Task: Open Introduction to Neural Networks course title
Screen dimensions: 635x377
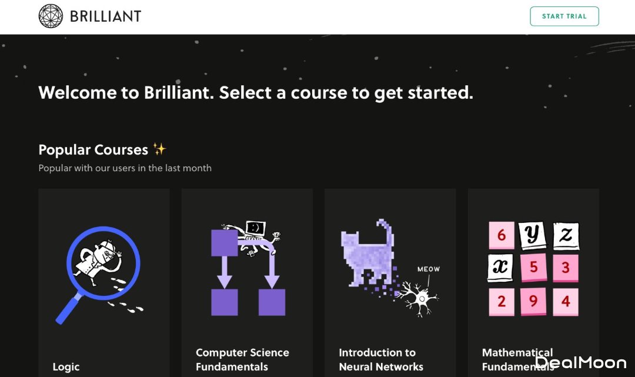Action: click(x=381, y=359)
